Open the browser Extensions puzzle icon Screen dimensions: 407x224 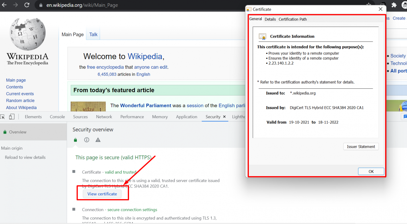(x=394, y=5)
